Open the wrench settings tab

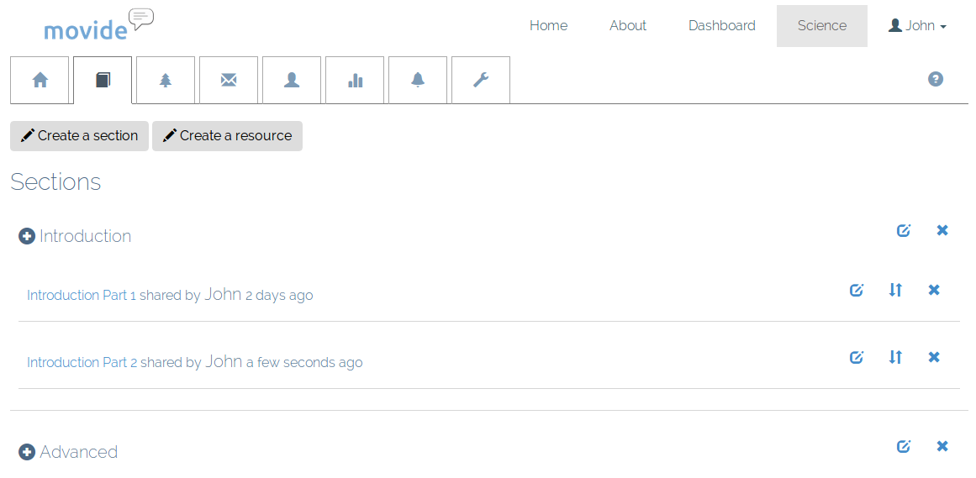point(481,80)
